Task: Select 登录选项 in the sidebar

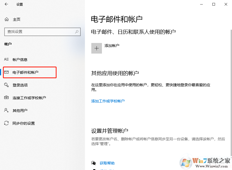Action: (20, 85)
